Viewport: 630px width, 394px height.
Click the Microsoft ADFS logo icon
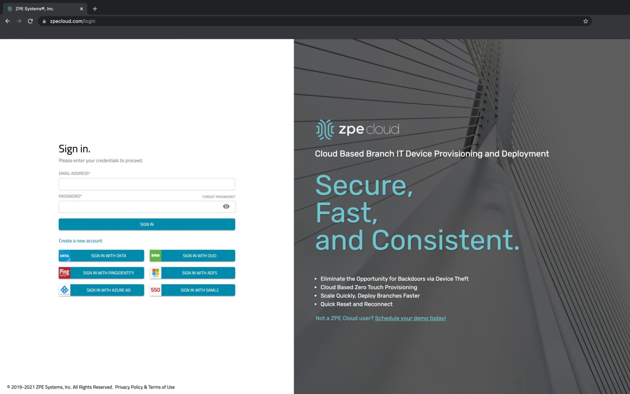pyautogui.click(x=155, y=273)
